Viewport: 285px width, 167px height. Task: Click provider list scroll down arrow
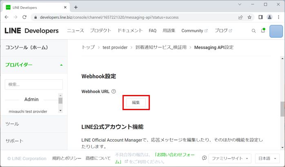click(60, 111)
